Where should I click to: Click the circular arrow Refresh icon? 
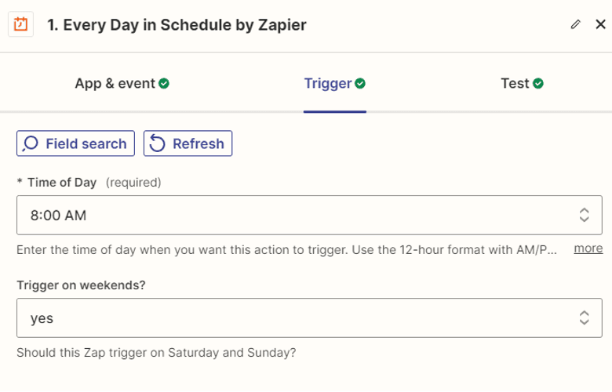[157, 143]
